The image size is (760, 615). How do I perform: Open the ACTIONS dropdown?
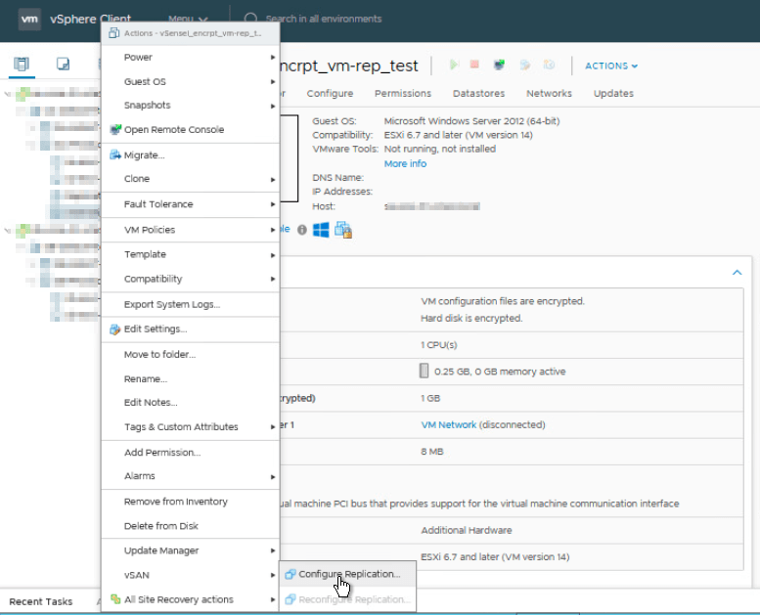tap(611, 66)
